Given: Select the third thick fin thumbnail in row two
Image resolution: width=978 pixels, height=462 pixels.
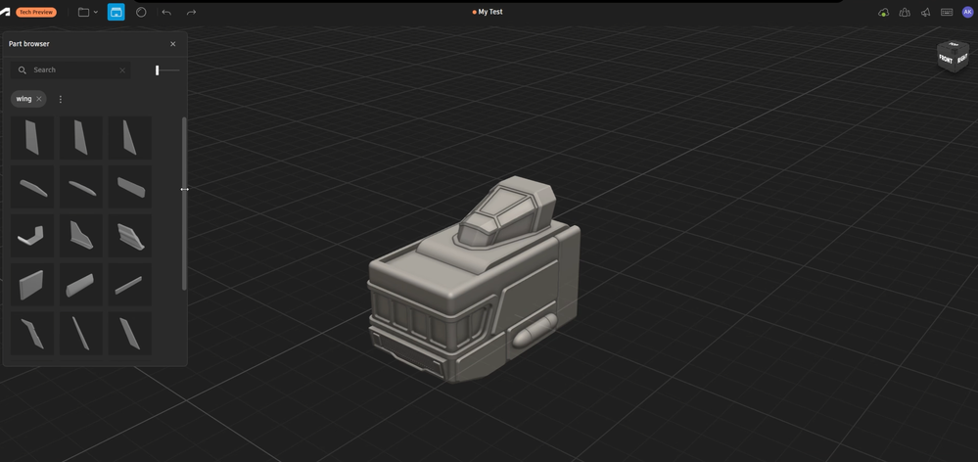Looking at the screenshot, I should pyautogui.click(x=130, y=186).
